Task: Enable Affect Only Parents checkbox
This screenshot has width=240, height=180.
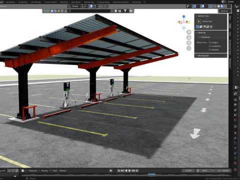Action: point(210,50)
